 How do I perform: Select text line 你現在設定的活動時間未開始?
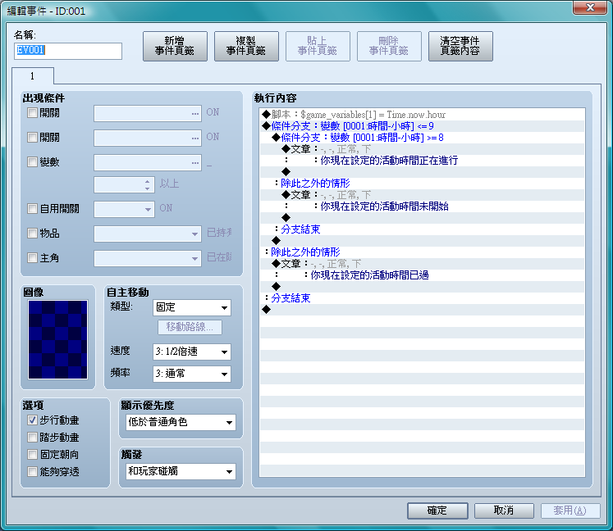(x=423, y=206)
